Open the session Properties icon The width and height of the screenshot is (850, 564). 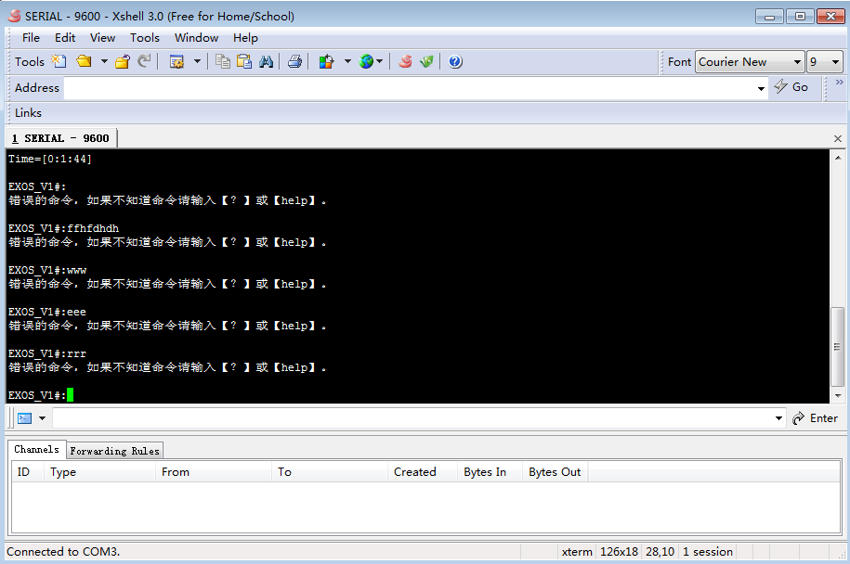(x=177, y=62)
